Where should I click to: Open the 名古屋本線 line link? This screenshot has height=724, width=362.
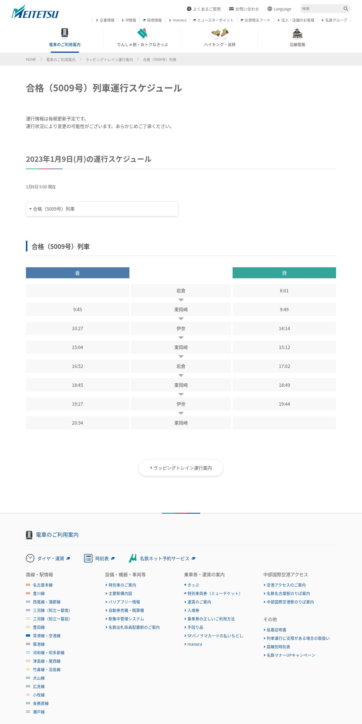point(43,585)
